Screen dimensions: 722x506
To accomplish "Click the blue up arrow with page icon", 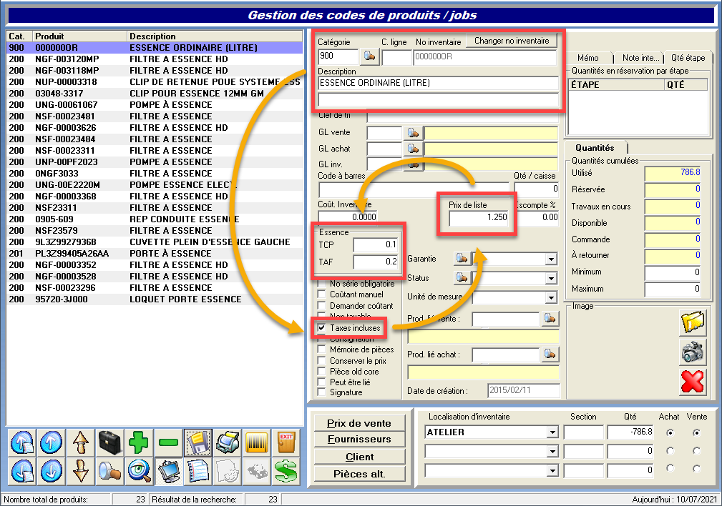I will [x=21, y=442].
